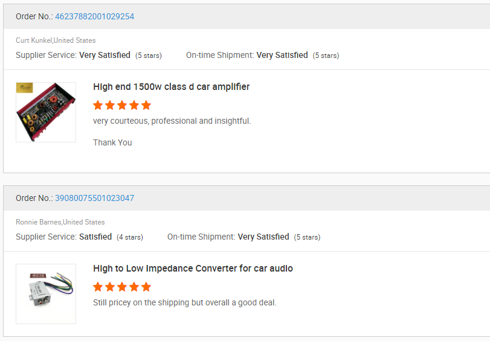
Task: Open the car amplifier product thumbnail
Action: tap(46, 112)
